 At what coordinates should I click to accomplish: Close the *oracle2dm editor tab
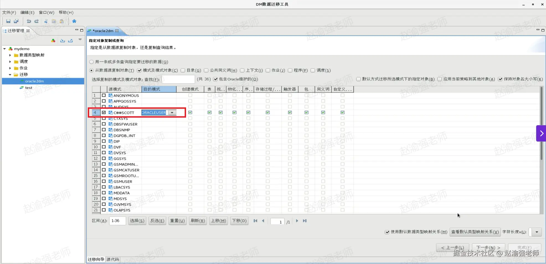(x=117, y=31)
